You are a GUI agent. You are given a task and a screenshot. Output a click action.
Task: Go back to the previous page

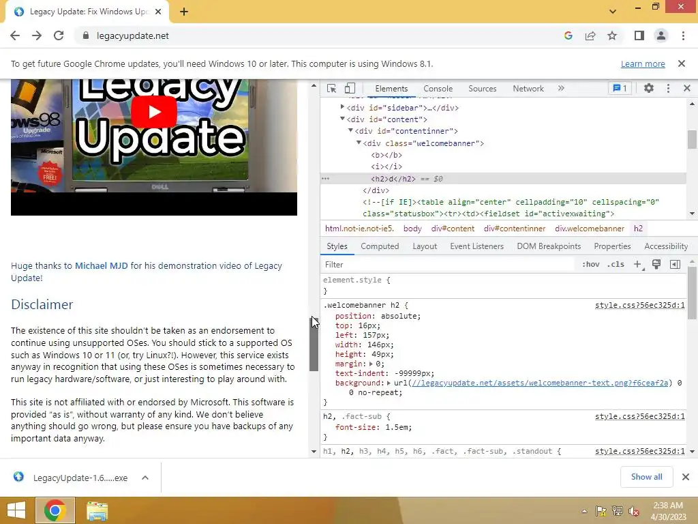(x=15, y=35)
